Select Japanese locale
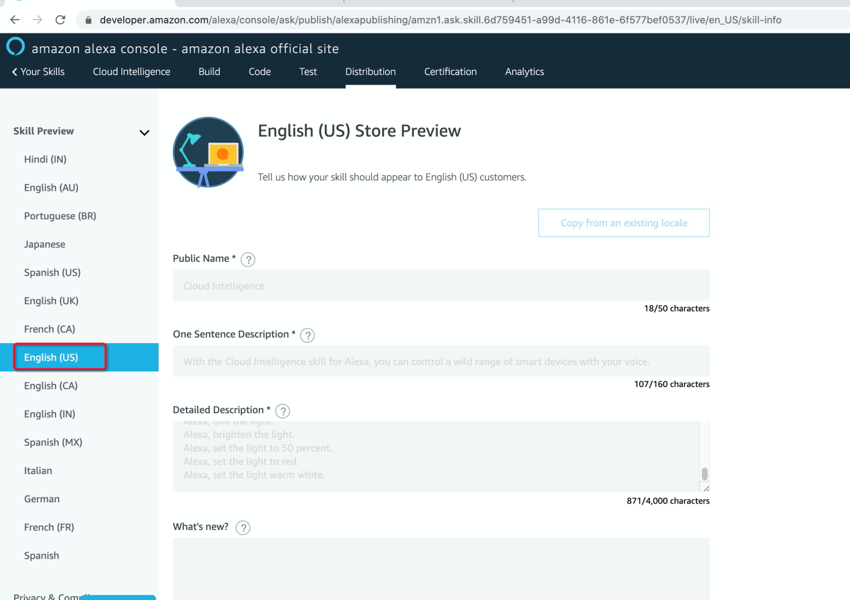The width and height of the screenshot is (850, 600). 45,244
